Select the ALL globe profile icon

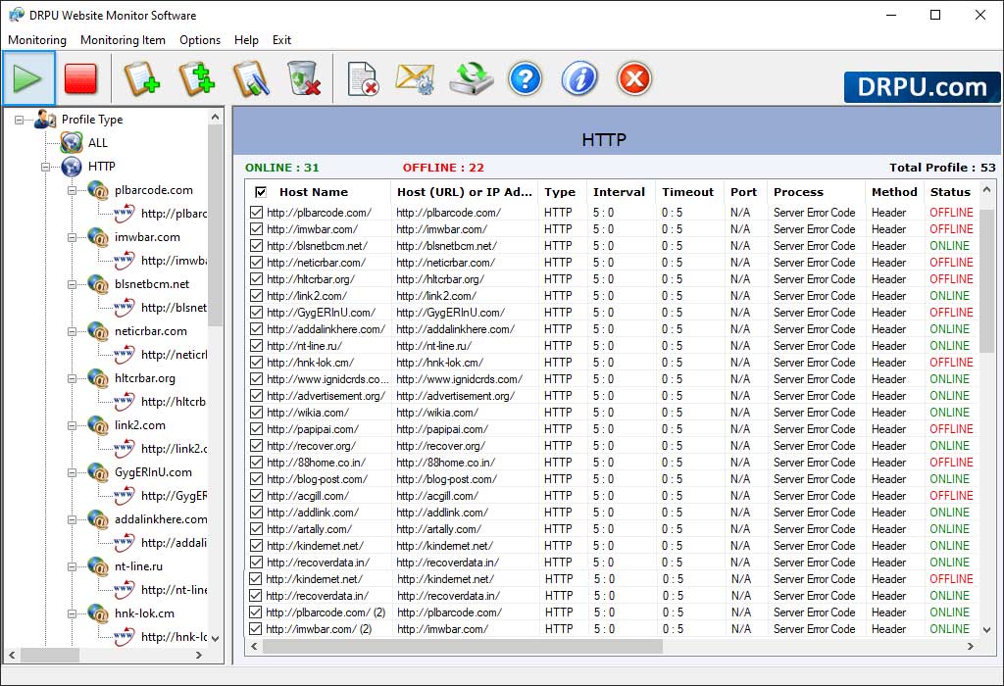72,142
